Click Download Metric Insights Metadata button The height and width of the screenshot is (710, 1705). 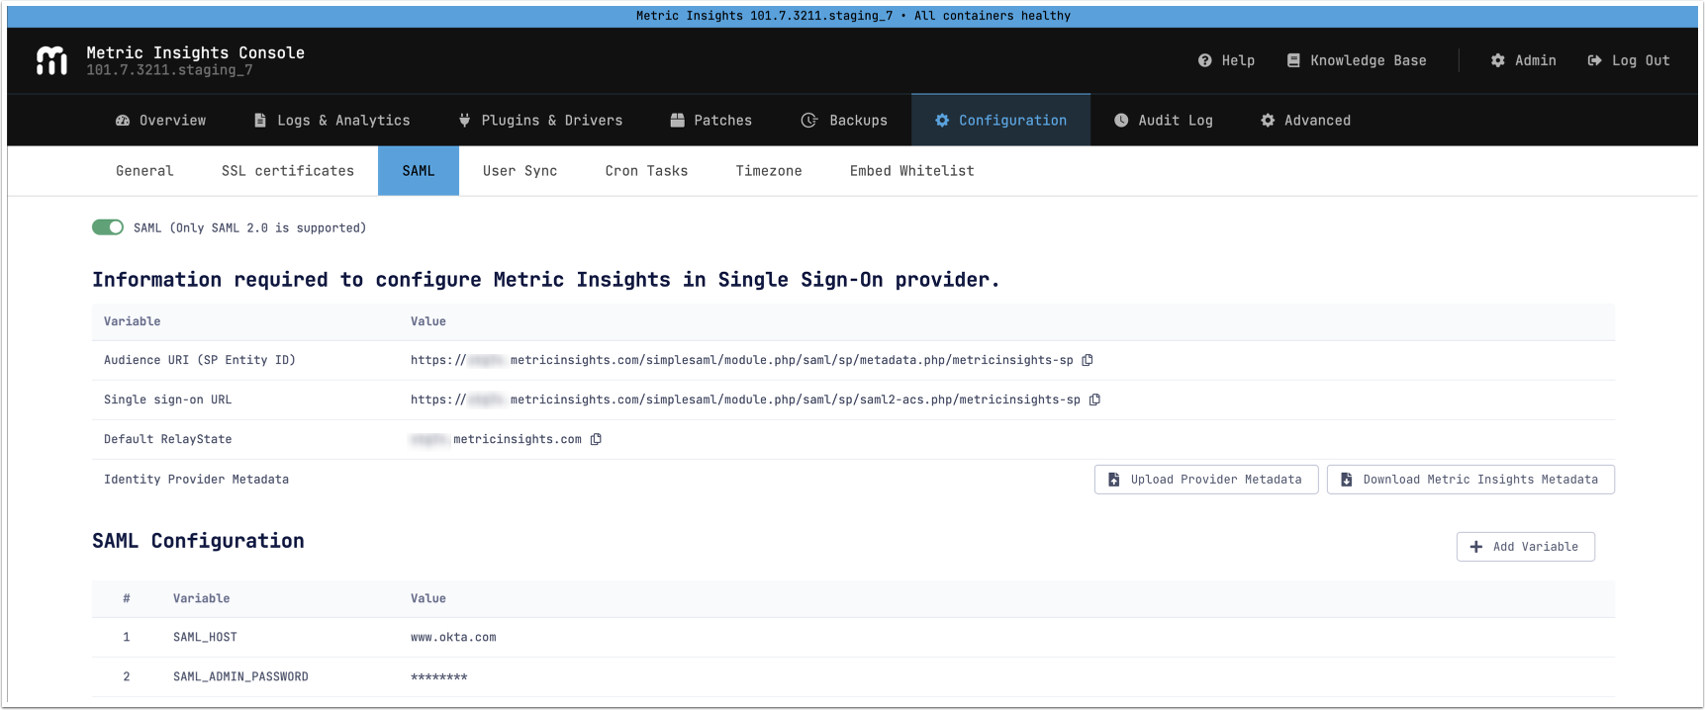(x=1469, y=480)
